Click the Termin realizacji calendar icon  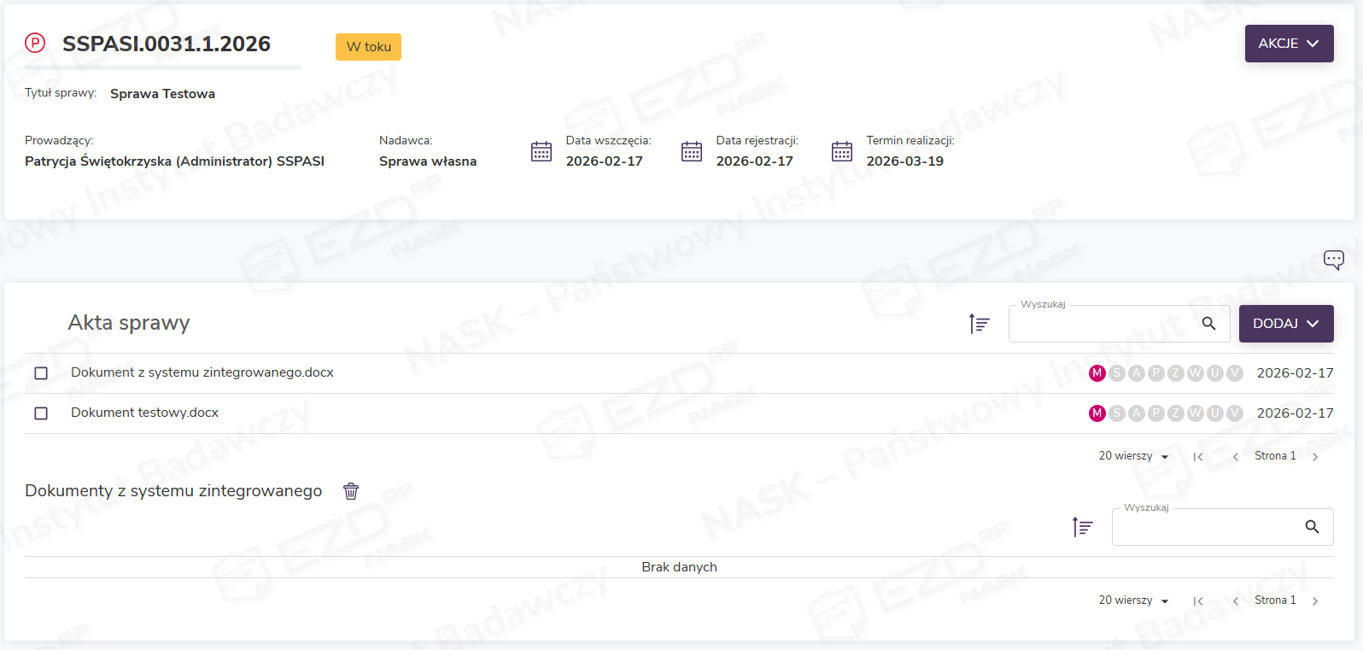pyautogui.click(x=842, y=152)
